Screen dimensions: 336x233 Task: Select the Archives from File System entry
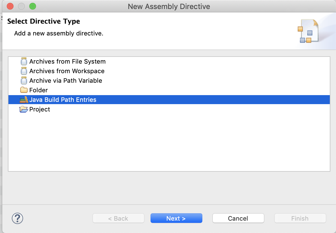pos(68,62)
